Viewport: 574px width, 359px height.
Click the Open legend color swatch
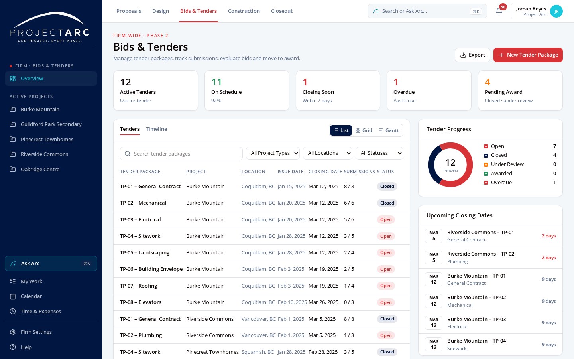(486, 146)
